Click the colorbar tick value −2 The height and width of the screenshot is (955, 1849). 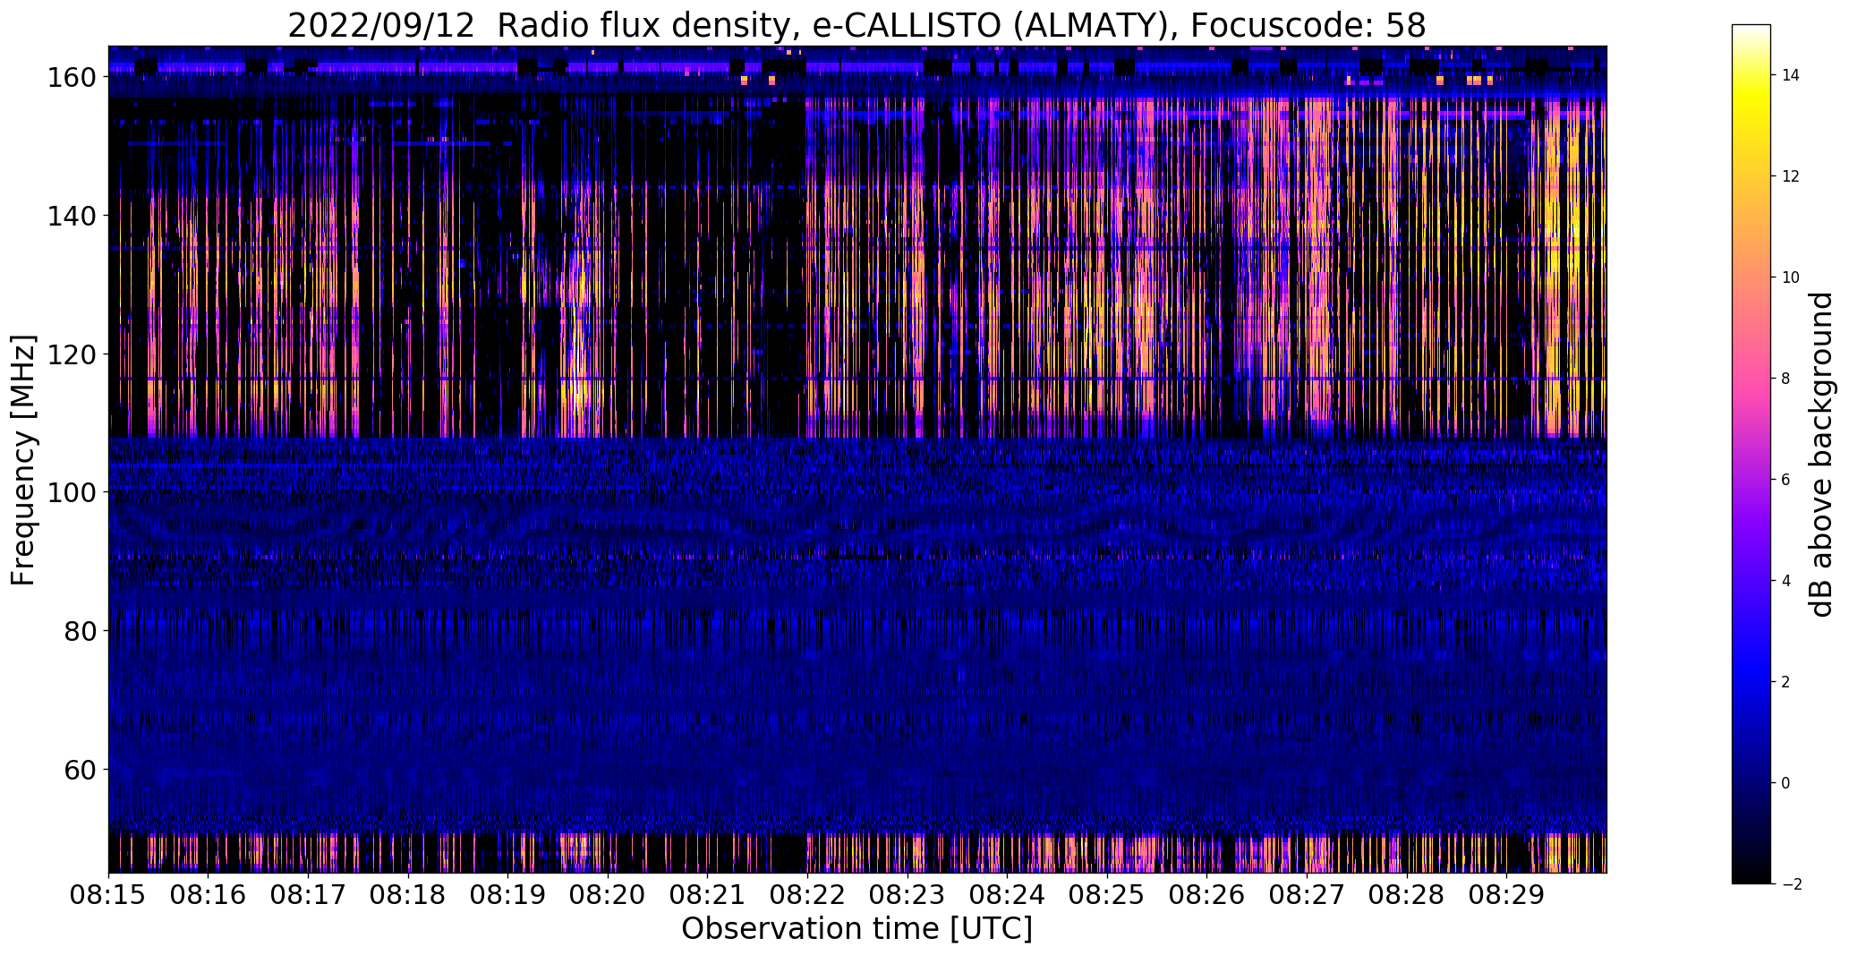coord(1791,884)
